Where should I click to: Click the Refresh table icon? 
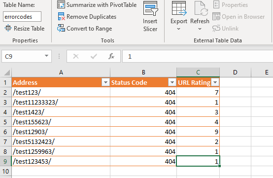coord(201,8)
